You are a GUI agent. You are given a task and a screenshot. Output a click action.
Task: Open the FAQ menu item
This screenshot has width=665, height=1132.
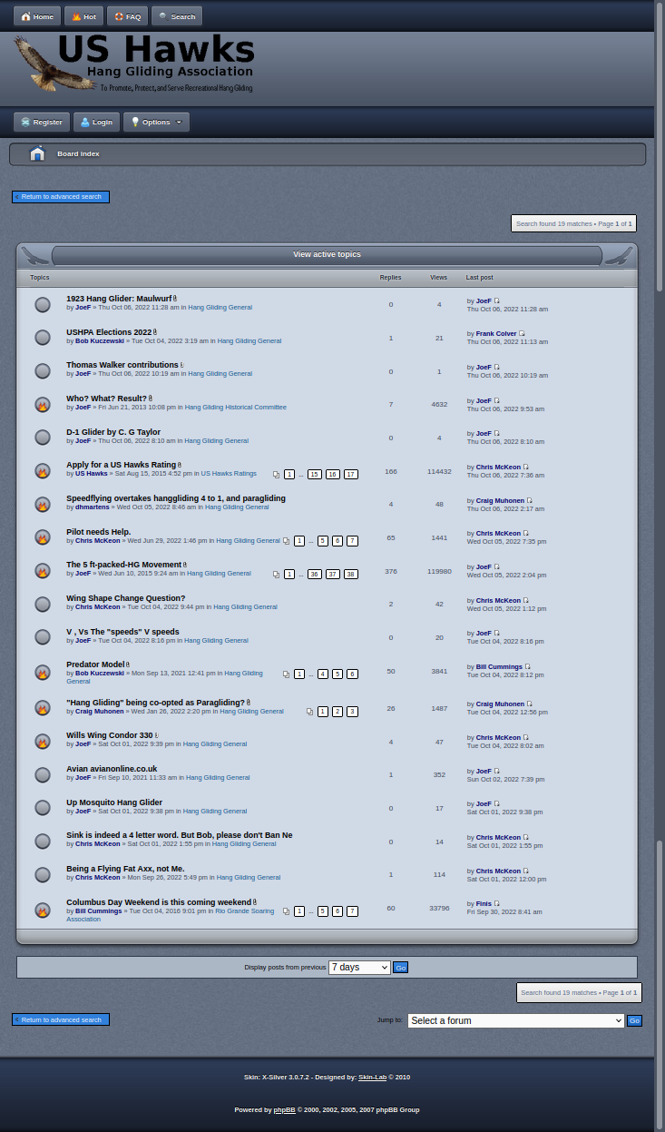pyautogui.click(x=127, y=16)
